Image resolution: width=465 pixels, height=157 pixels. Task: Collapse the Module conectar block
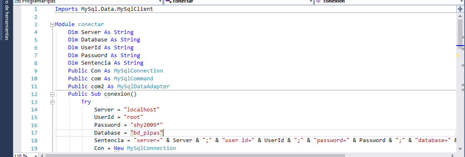point(52,24)
